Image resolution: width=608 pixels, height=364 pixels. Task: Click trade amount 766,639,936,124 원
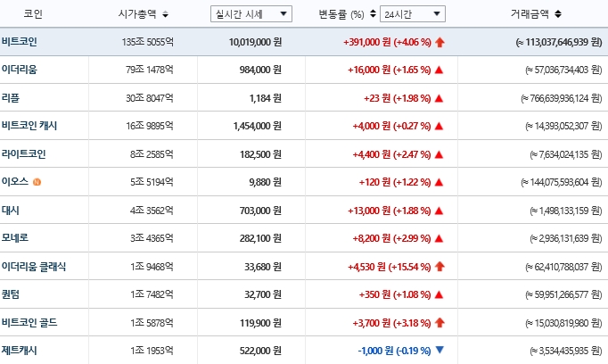[562, 98]
